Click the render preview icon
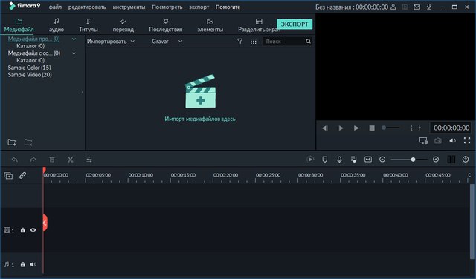Viewport: 476px width, 279px height. pos(310,160)
